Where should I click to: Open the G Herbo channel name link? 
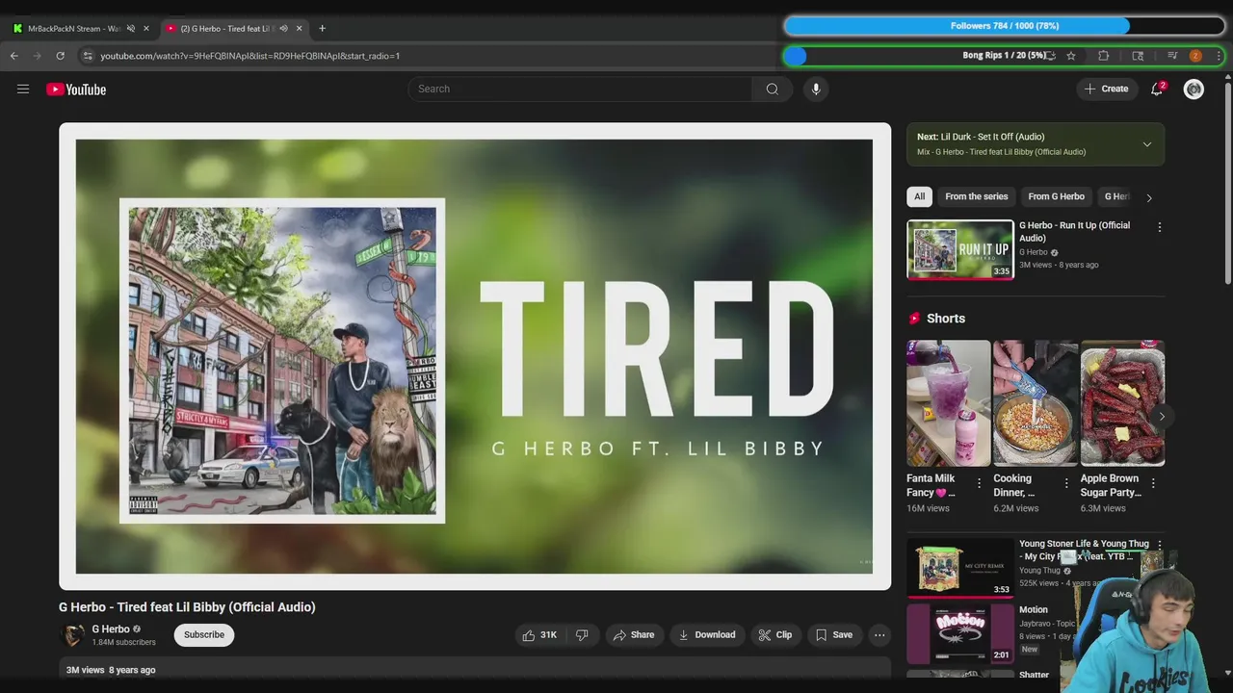pyautogui.click(x=111, y=629)
